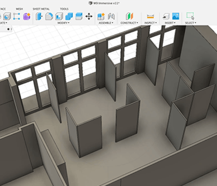Select the Combine bodies icon

(x=69, y=16)
